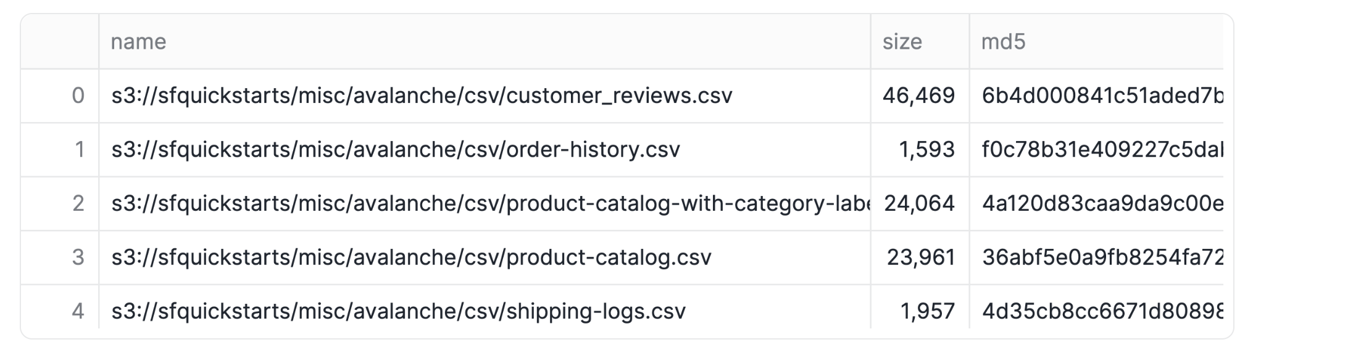This screenshot has height=350, width=1353.
Task: Click the md5 hash starting with 4a120d83caa
Action: click(1096, 203)
